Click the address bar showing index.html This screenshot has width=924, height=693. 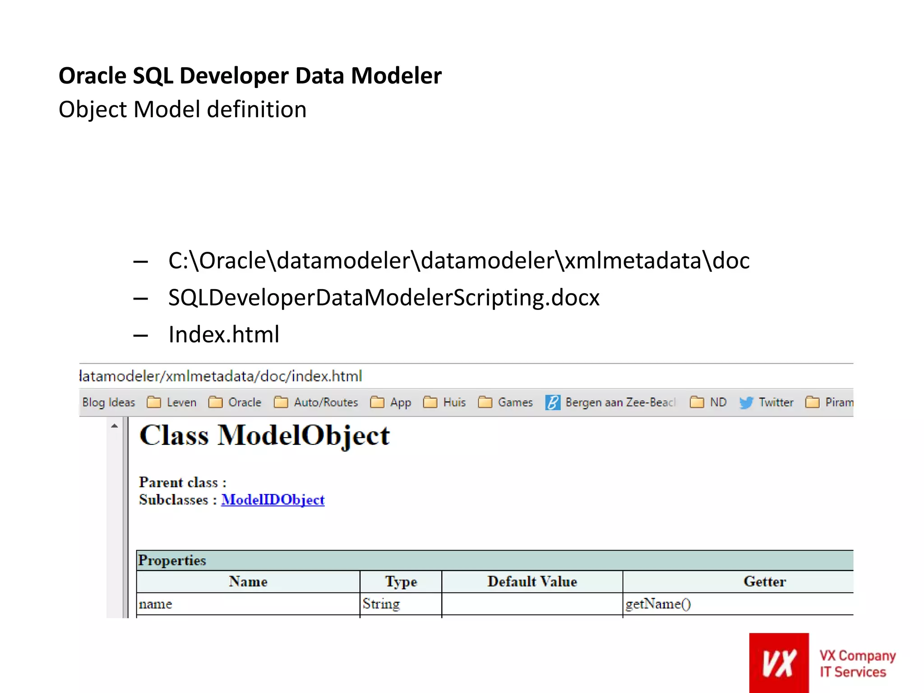(466, 376)
